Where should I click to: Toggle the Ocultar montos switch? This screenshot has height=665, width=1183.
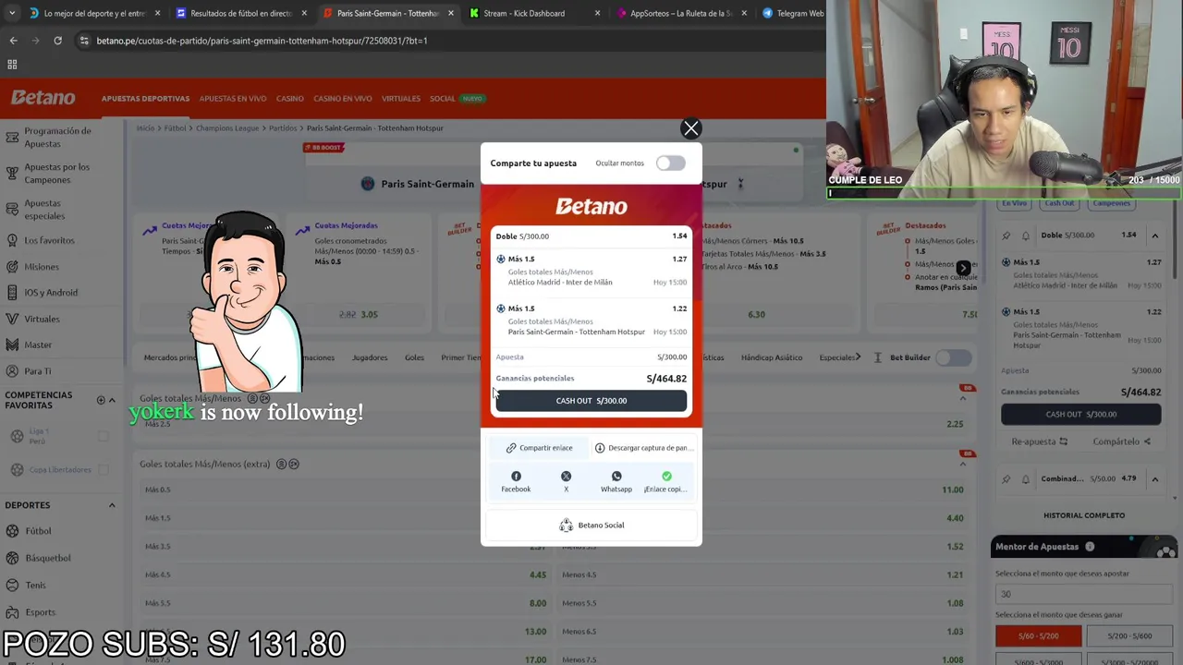coord(671,163)
